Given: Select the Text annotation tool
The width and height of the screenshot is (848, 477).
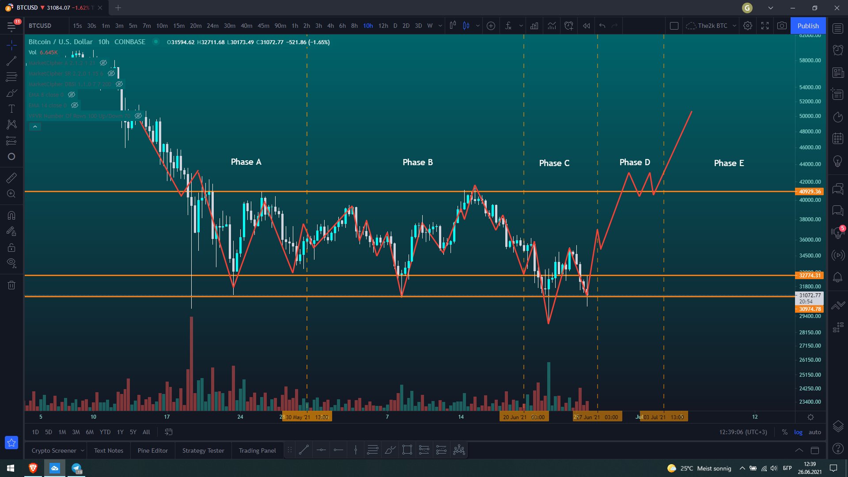Looking at the screenshot, I should click(x=11, y=109).
